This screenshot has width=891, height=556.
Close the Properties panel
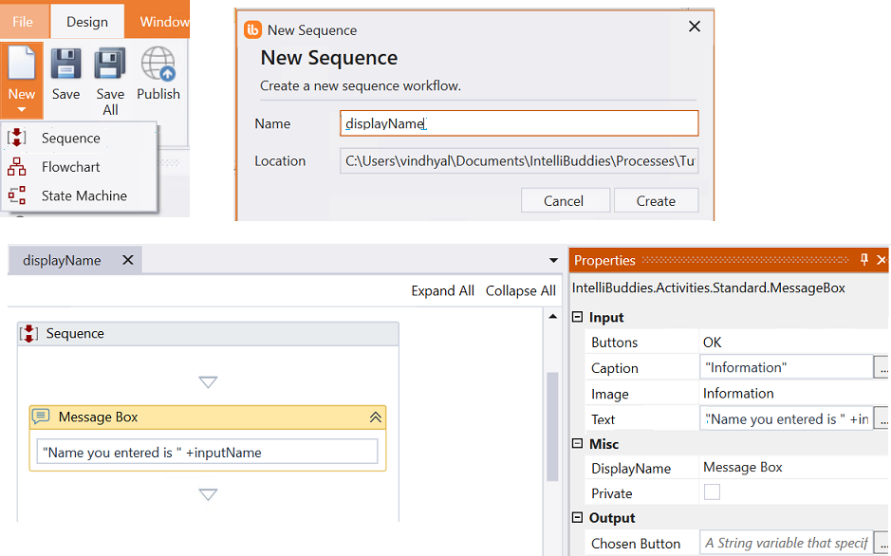pyautogui.click(x=882, y=260)
